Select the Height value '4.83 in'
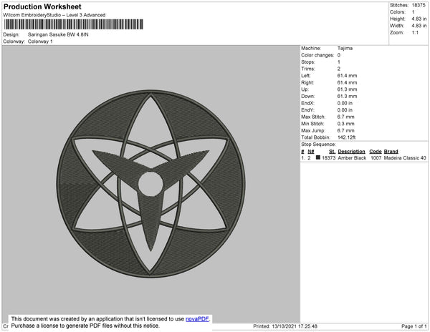The image size is (430, 332). point(419,19)
